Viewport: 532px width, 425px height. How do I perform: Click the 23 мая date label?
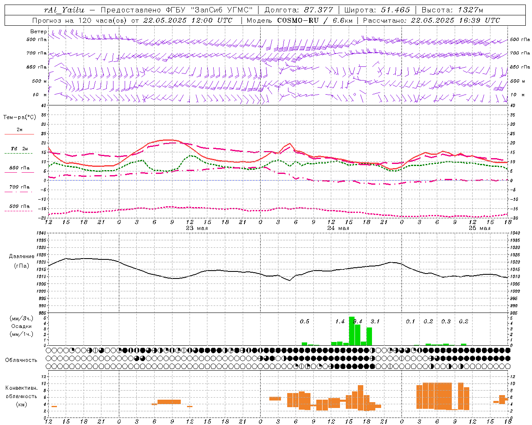pyautogui.click(x=197, y=228)
